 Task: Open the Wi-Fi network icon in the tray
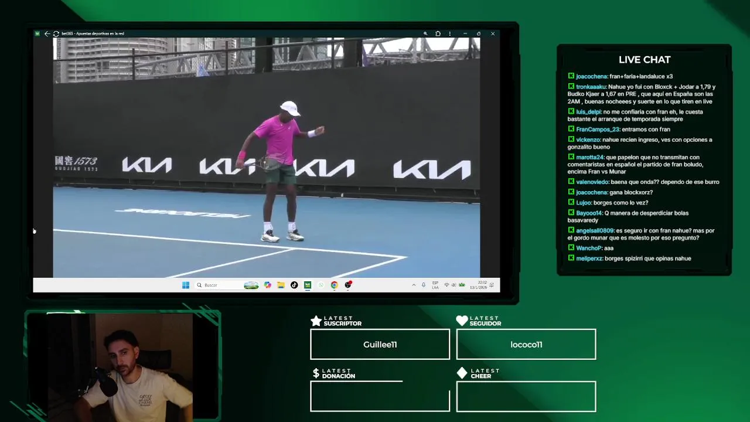click(x=446, y=285)
